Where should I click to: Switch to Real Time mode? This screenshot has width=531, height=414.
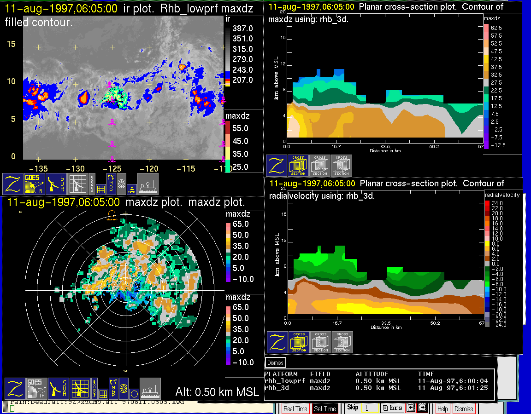[295, 409]
